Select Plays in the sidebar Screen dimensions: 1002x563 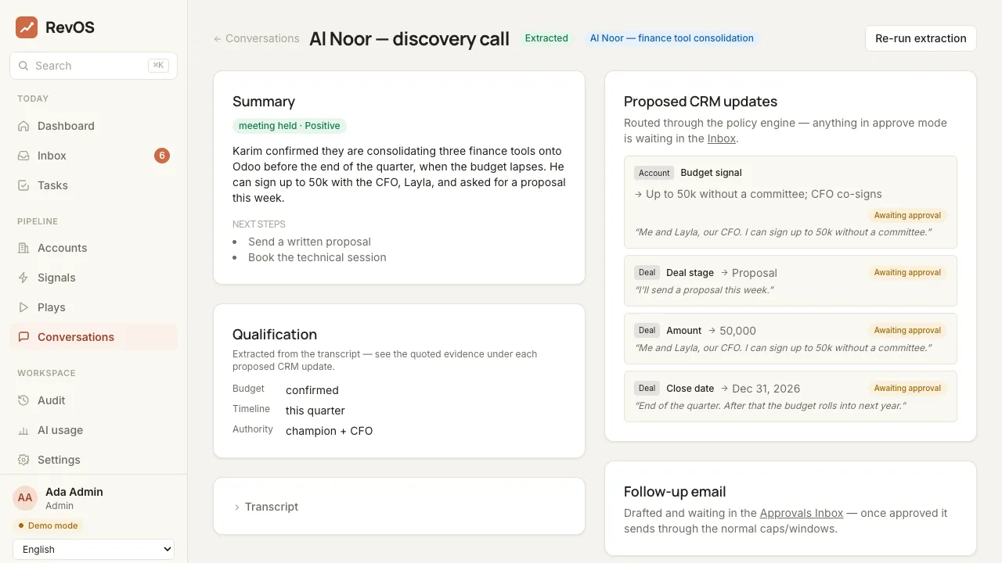point(94,307)
